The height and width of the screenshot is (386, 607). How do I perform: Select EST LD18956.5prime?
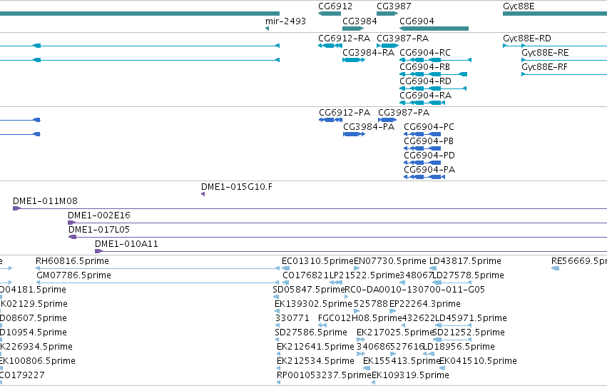pos(459,347)
